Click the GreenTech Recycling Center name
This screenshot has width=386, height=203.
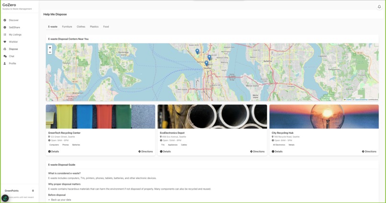coord(64,133)
